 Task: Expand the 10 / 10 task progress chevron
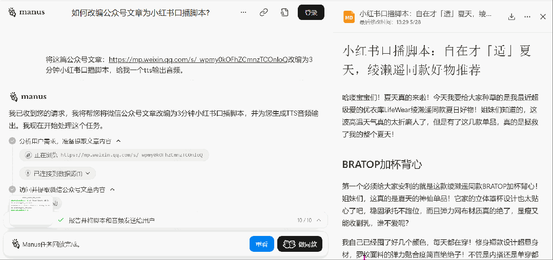319,220
